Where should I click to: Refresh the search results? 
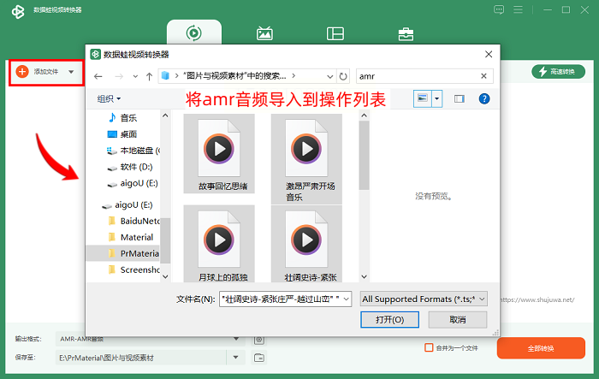343,76
